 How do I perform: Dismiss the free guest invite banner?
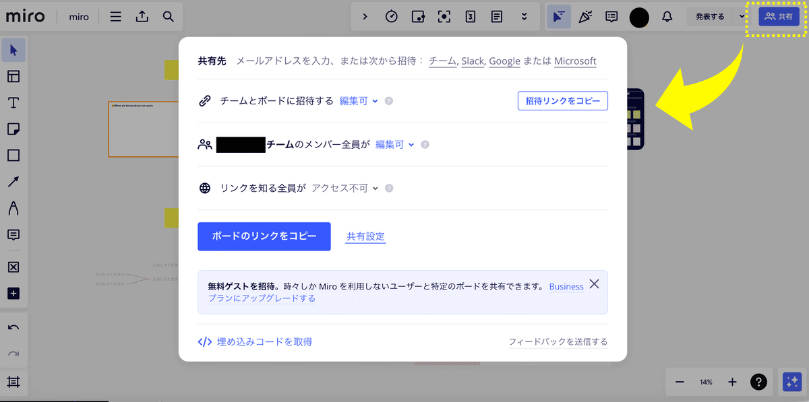pyautogui.click(x=594, y=283)
